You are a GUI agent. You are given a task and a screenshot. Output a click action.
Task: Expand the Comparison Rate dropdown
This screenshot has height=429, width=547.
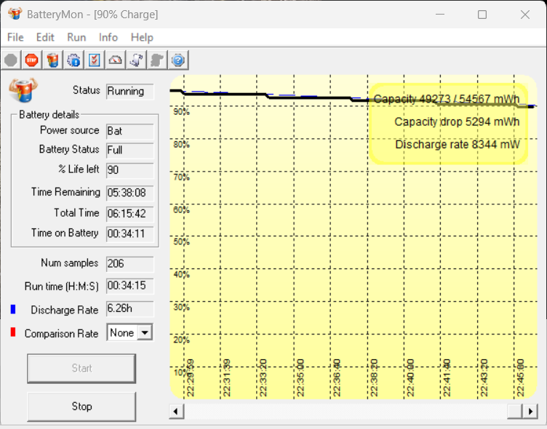coord(145,333)
